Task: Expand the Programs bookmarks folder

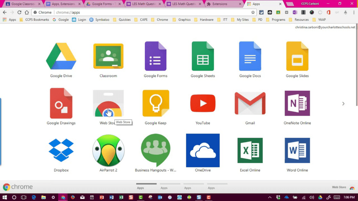Action: tap(279, 20)
